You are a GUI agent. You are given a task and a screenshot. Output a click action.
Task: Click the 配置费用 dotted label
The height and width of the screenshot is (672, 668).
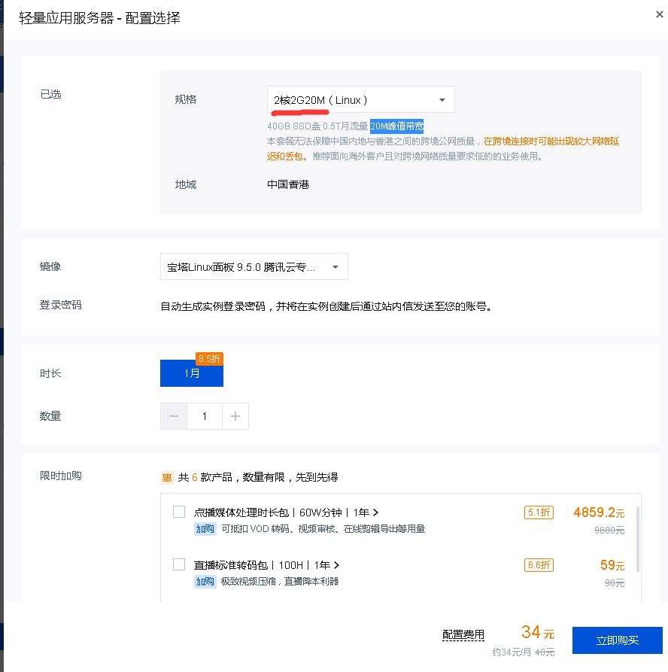(x=463, y=634)
